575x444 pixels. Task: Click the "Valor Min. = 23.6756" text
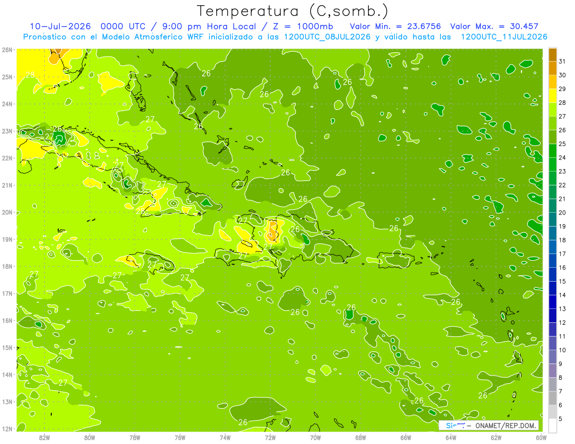tap(395, 26)
